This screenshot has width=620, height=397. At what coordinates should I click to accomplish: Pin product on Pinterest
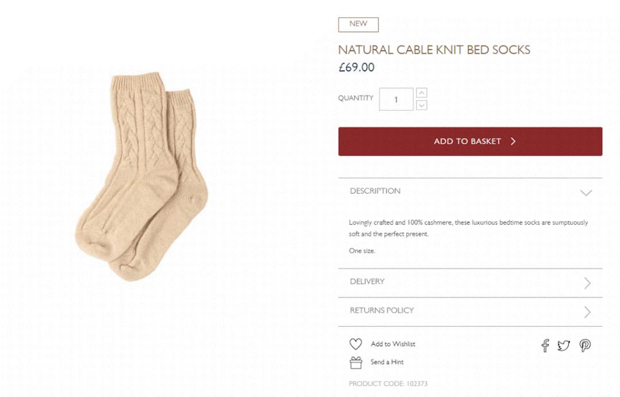pyautogui.click(x=585, y=345)
